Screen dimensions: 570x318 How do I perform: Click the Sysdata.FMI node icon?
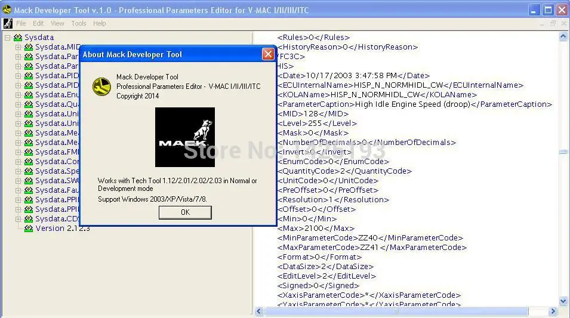(29, 152)
